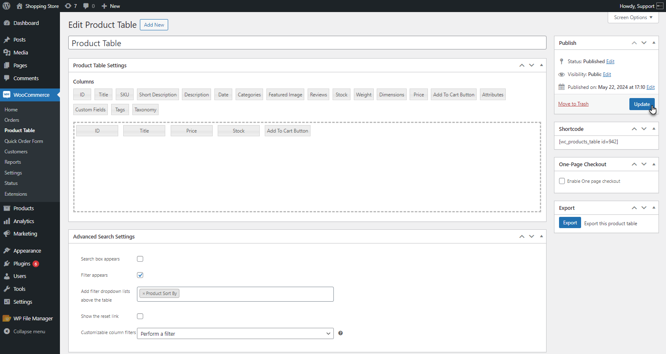Image resolution: width=666 pixels, height=354 pixels.
Task: Click the Add To Cart Button selected column
Action: 288,131
